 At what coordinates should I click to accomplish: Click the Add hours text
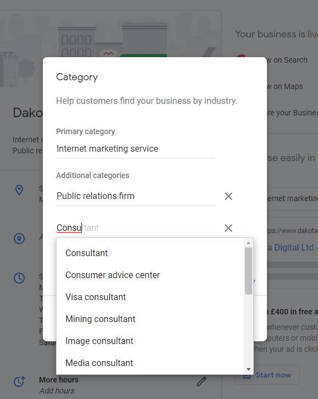(57, 391)
